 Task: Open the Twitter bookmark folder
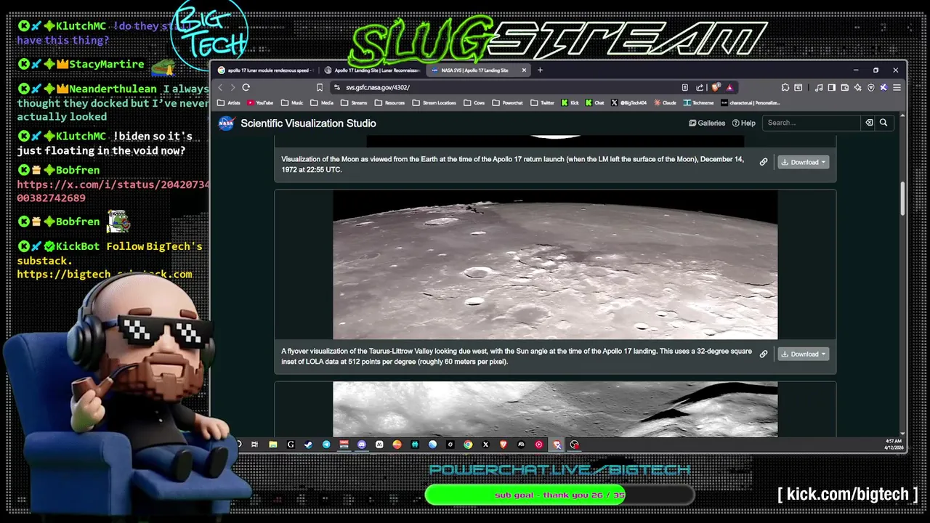pos(542,103)
